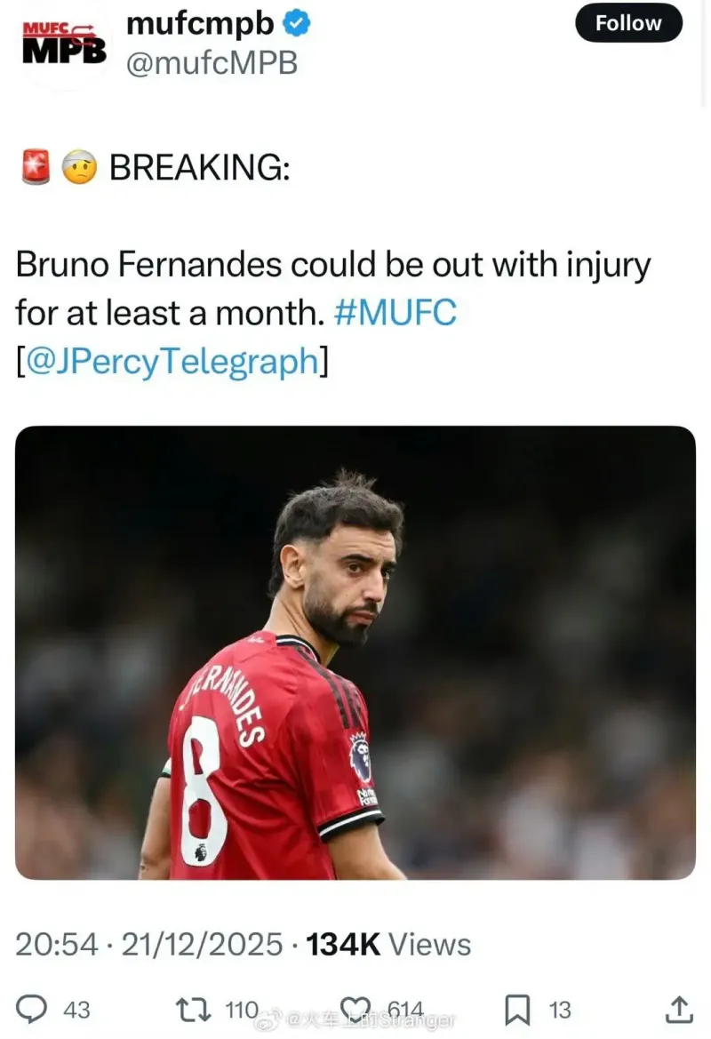
Task: Follow the mufcmpb account
Action: tap(628, 23)
